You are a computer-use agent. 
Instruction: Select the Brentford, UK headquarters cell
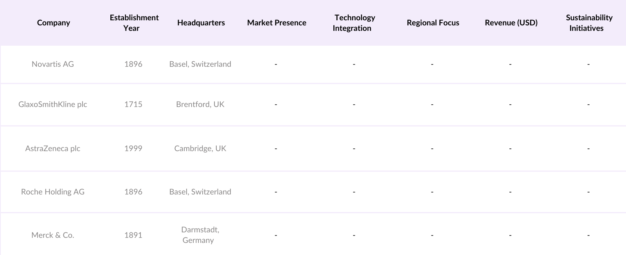(x=200, y=104)
